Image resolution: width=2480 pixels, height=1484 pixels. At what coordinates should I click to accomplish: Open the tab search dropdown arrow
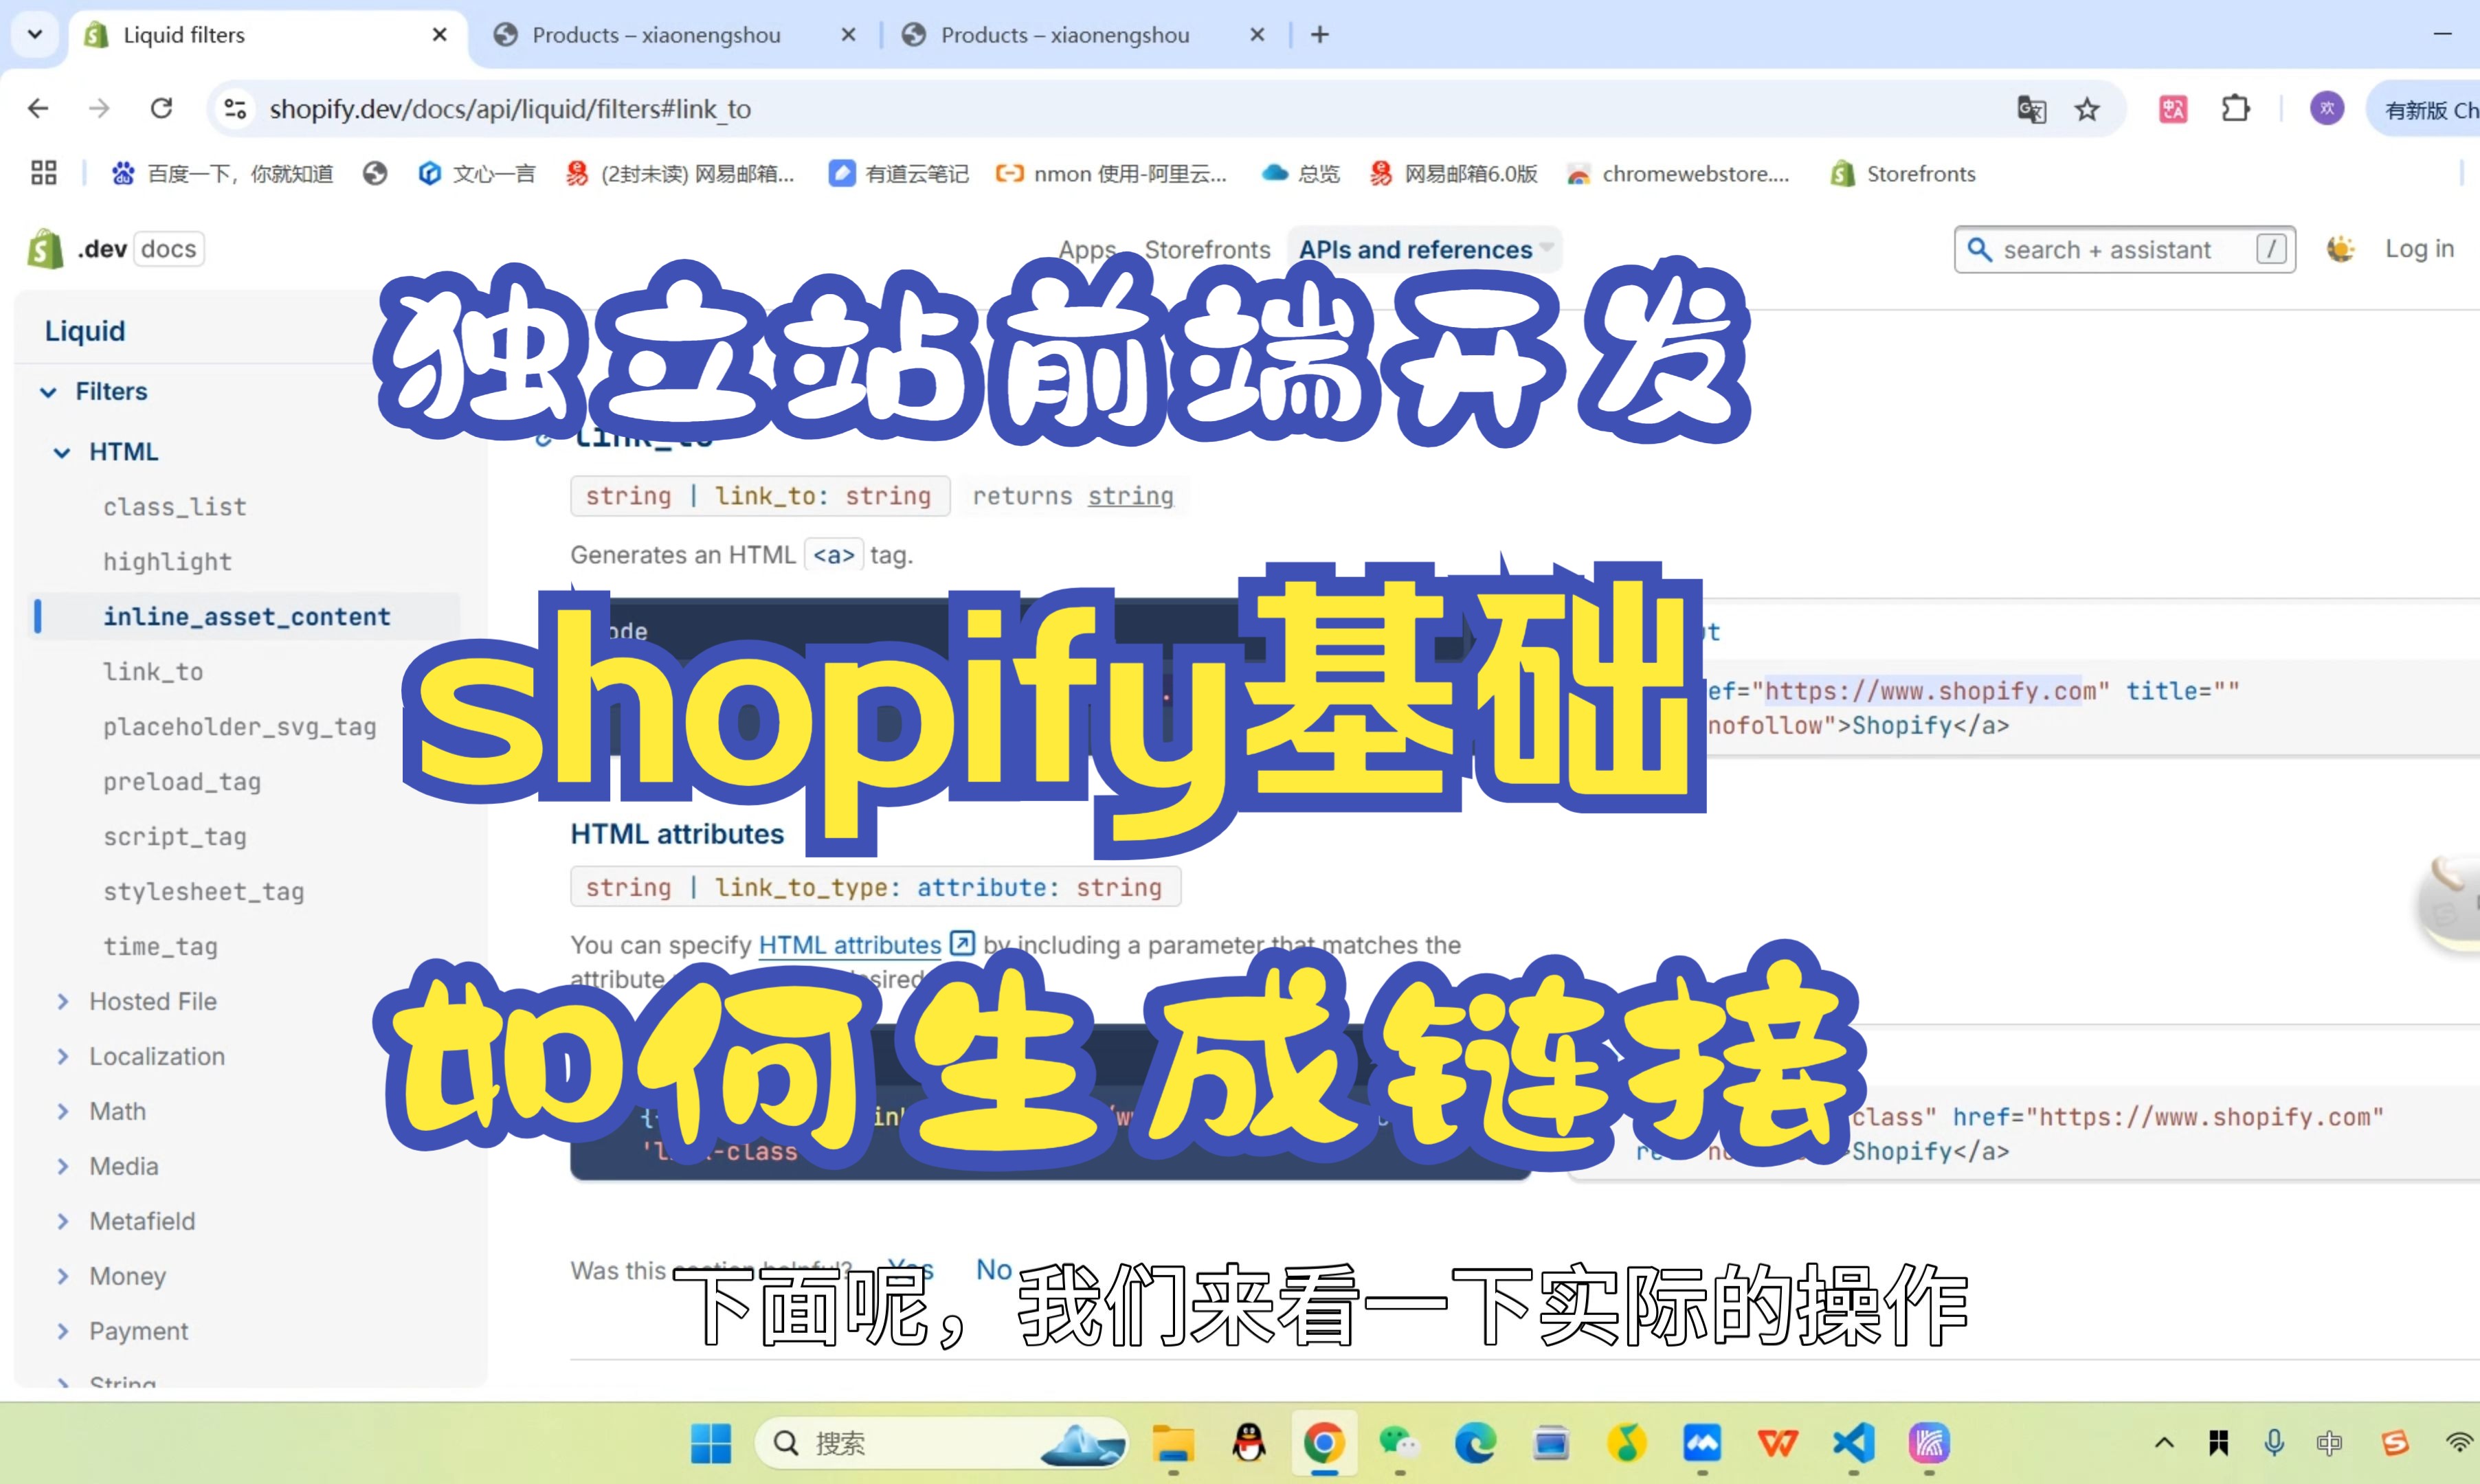tap(35, 34)
